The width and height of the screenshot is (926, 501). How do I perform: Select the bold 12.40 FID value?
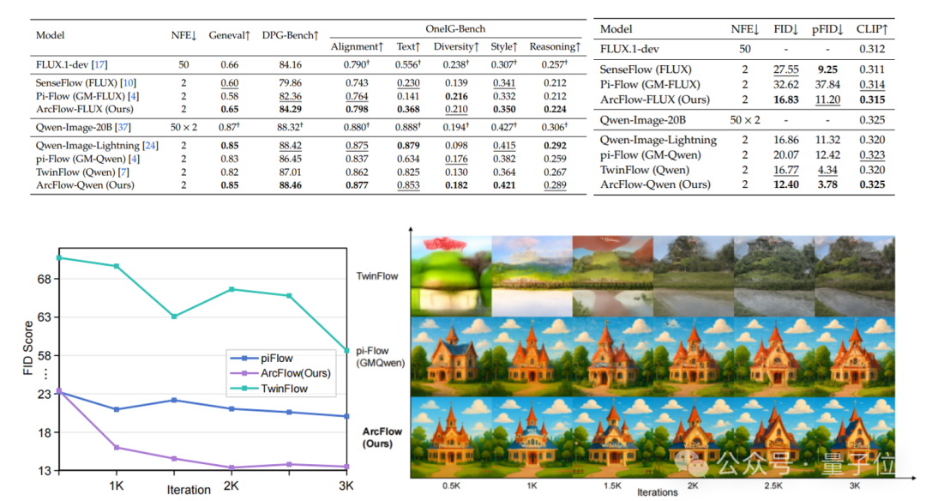tap(786, 184)
